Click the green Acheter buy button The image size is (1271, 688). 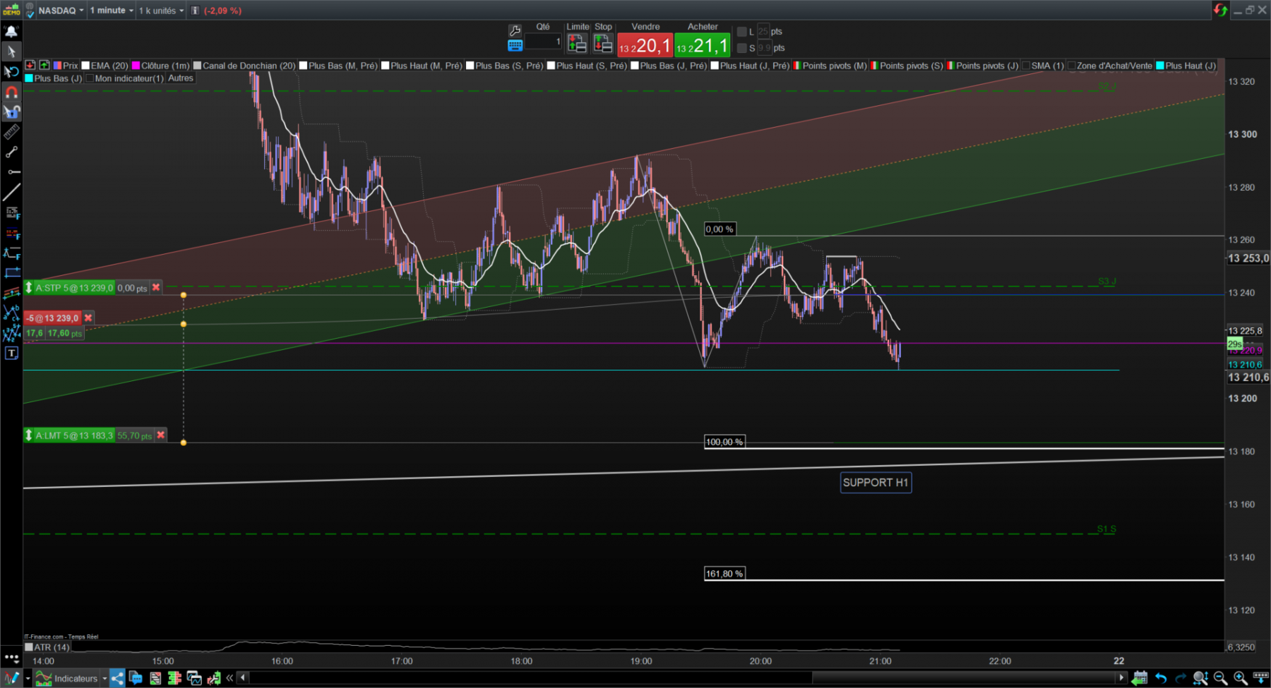tap(702, 45)
